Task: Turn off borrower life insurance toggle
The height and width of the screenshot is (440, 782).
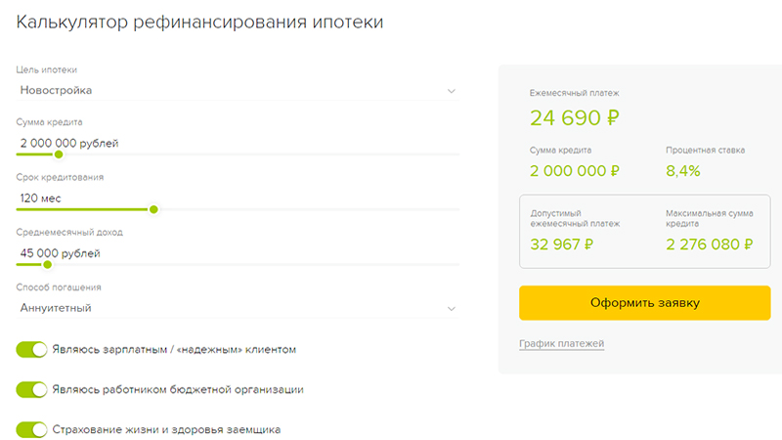Action: (x=32, y=429)
